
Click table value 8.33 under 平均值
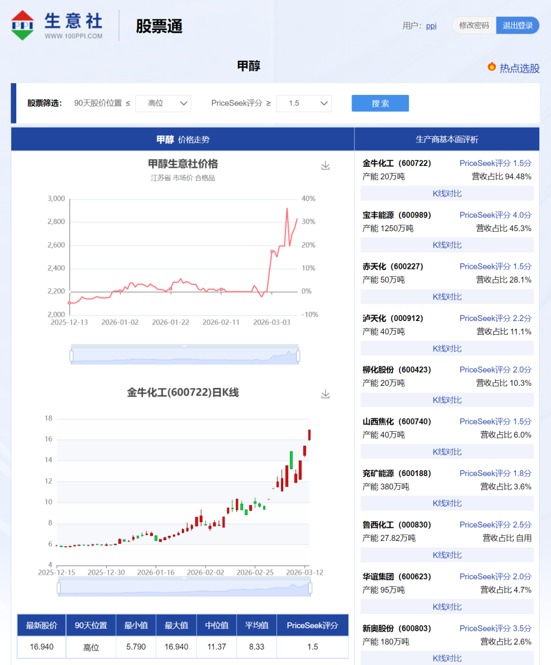[x=257, y=647]
